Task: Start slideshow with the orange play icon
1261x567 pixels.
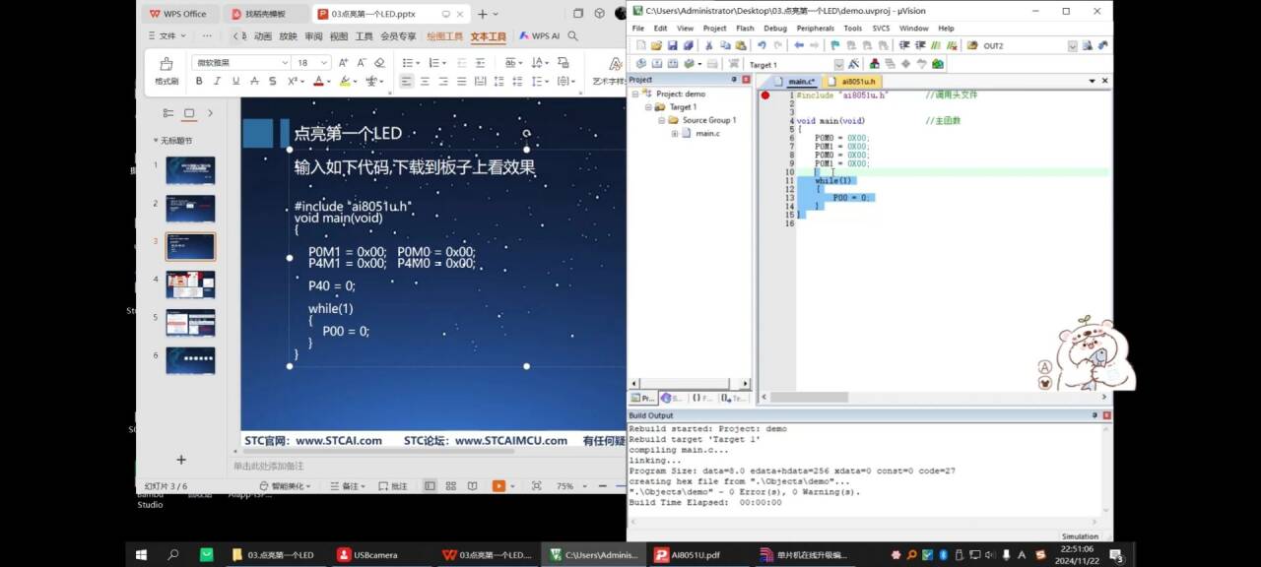Action: (x=498, y=486)
